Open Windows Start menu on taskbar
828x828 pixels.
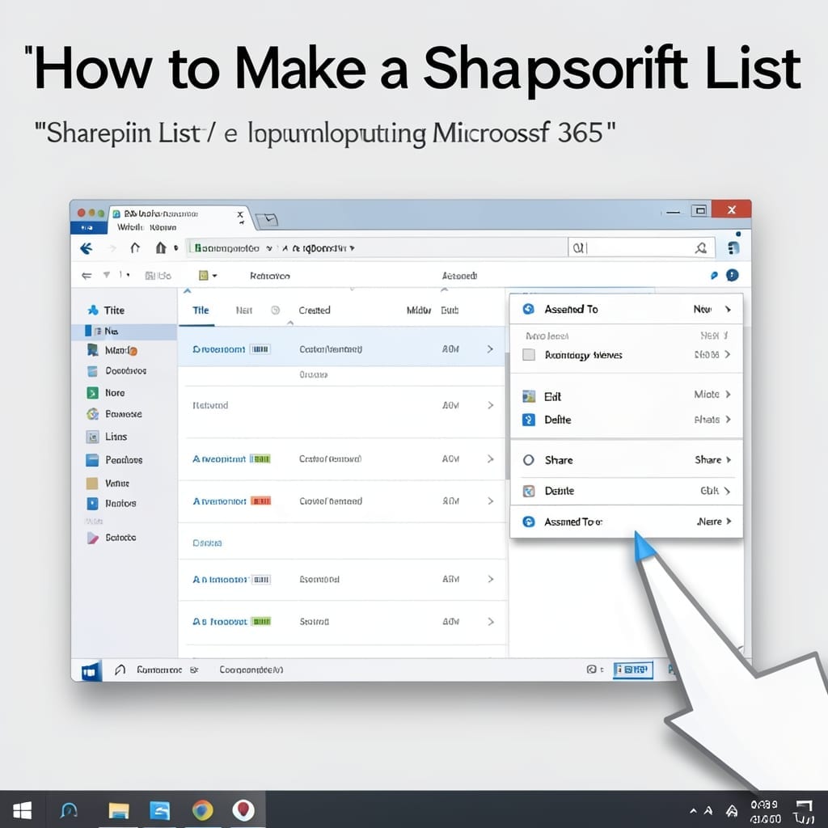(22, 810)
